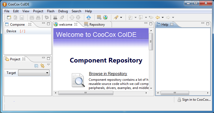214x113 pixels.
Task: Click the Download Code to Flash icon
Action: 55,17
